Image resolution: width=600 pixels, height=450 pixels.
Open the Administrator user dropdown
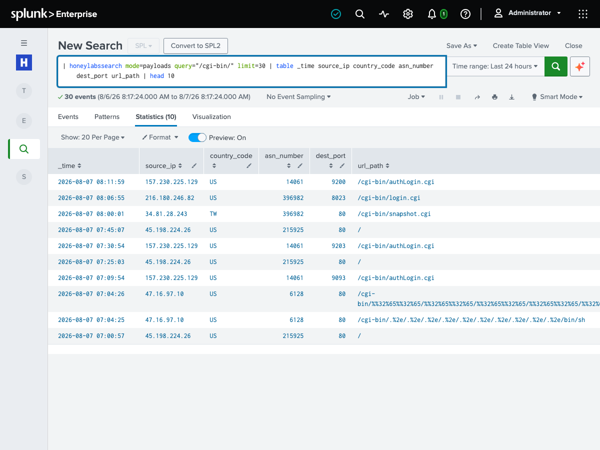[527, 13]
